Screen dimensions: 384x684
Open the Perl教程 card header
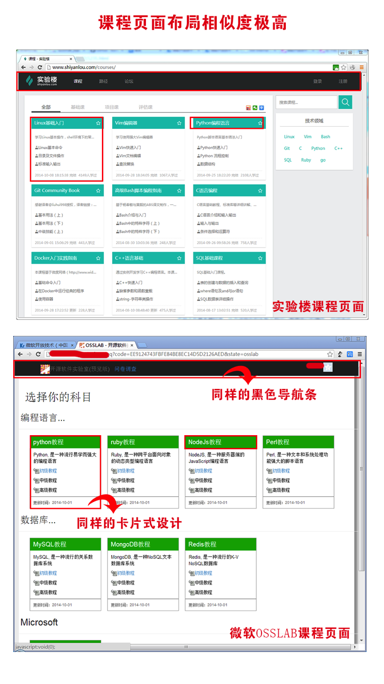pyautogui.click(x=298, y=442)
